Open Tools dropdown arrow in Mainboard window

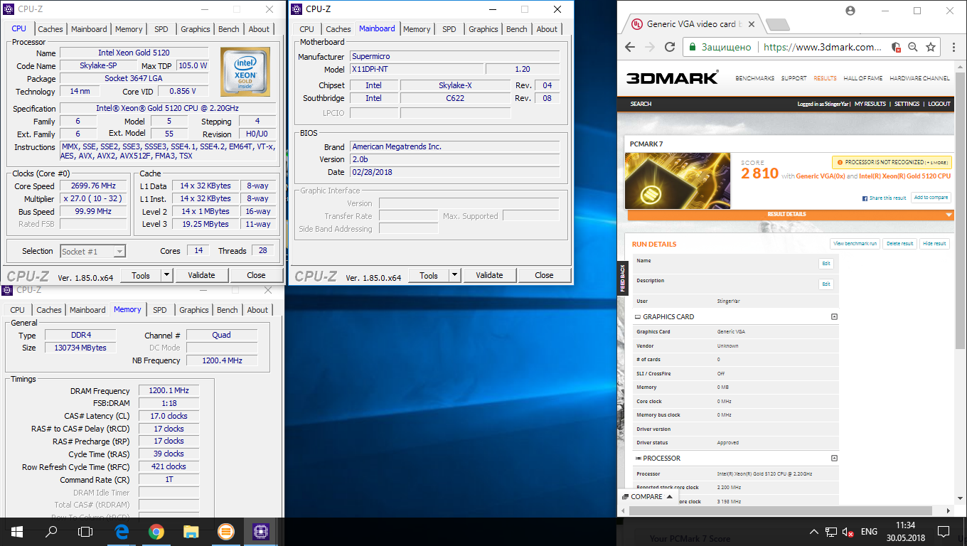[454, 275]
